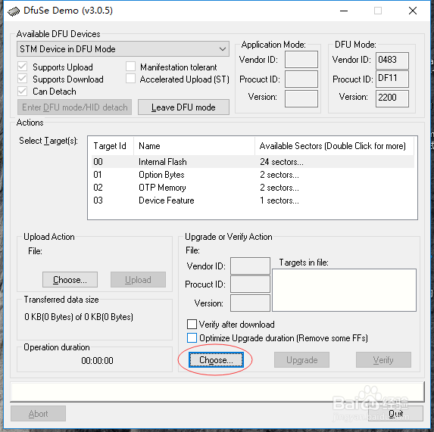Click the DfuSe Demo title bar chip icon

point(14,11)
